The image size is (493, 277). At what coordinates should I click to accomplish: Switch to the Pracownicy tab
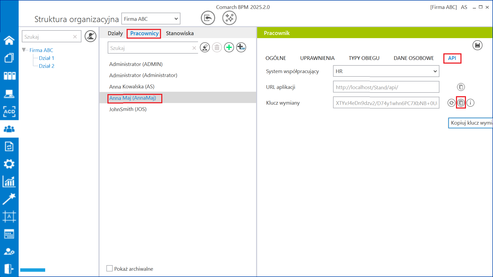(144, 33)
